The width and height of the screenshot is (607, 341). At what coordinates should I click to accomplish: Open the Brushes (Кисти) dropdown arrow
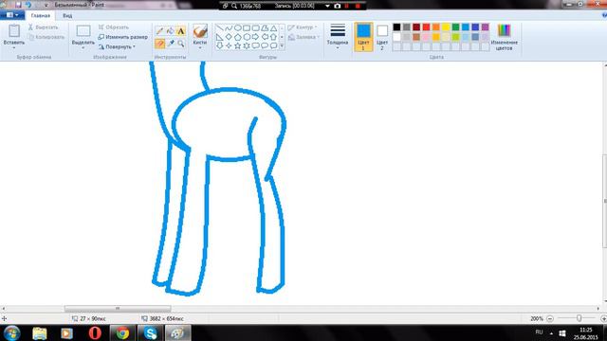pyautogui.click(x=200, y=48)
